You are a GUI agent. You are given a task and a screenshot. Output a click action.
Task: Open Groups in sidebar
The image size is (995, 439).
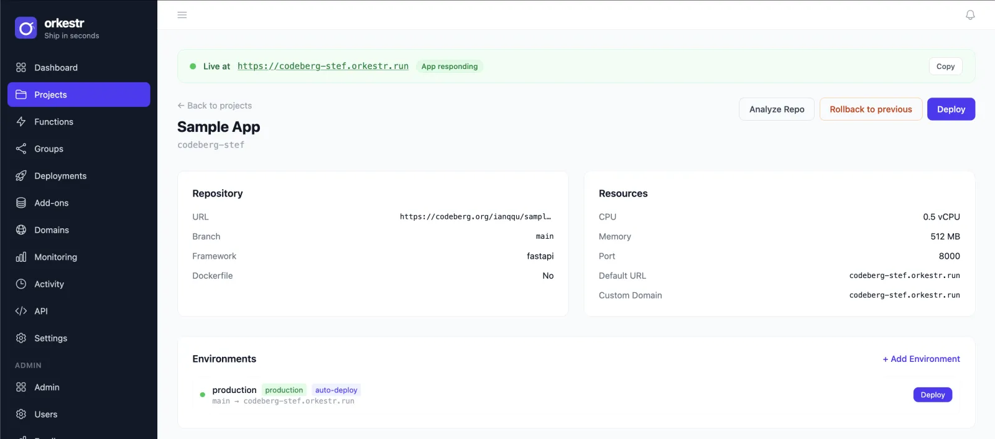[79, 149]
